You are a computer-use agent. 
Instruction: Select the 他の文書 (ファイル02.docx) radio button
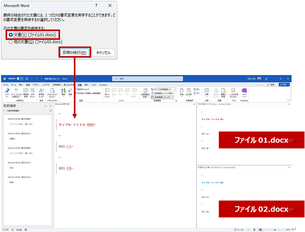(10, 42)
